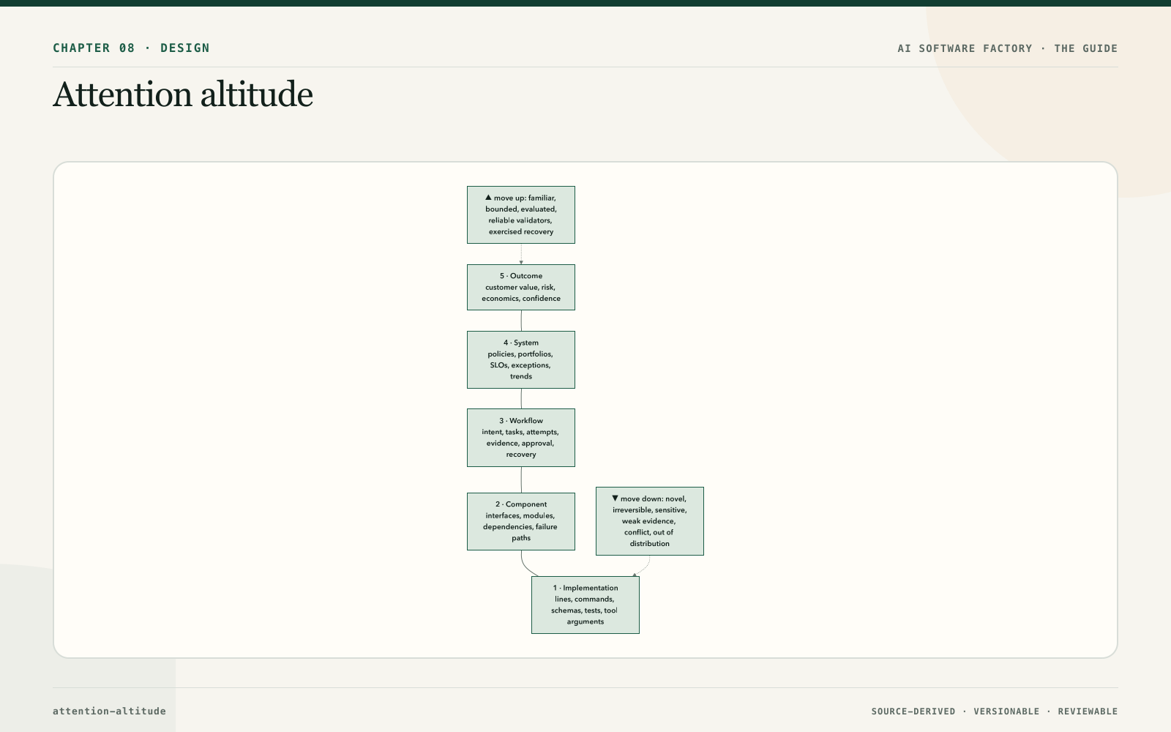The width and height of the screenshot is (1171, 732).
Task: Select the "2 · Component" diagram node
Action: pos(521,521)
